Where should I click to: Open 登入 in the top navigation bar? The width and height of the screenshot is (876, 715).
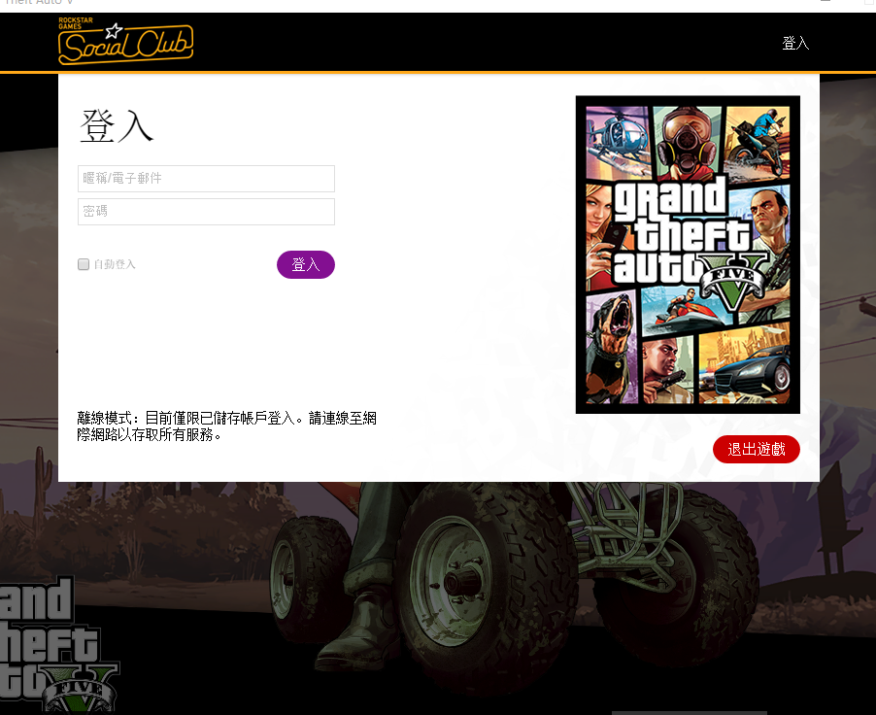795,44
